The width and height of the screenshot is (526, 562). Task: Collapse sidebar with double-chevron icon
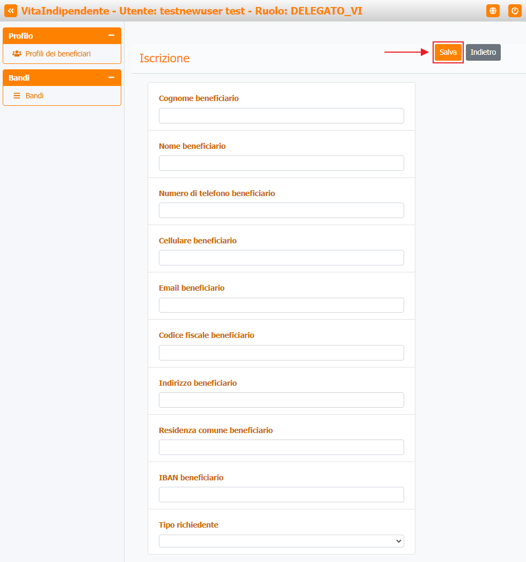(x=11, y=11)
